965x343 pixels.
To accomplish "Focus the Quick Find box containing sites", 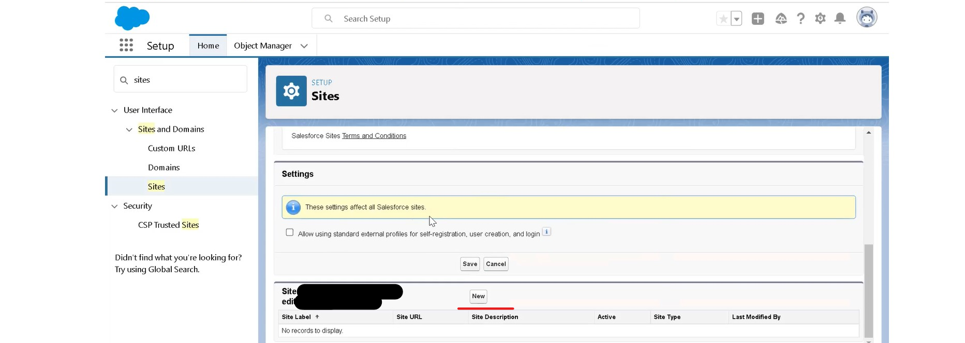I will [180, 80].
